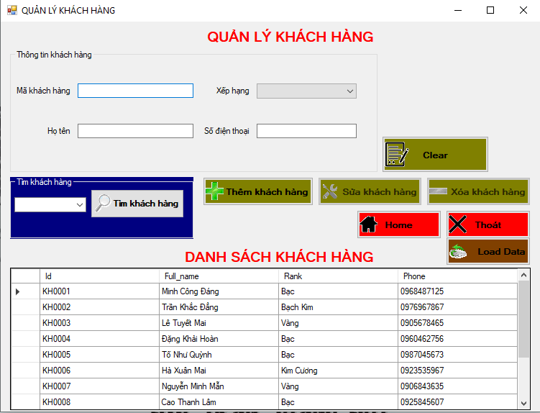Click Thêm khách hàng button text

pos(267,191)
